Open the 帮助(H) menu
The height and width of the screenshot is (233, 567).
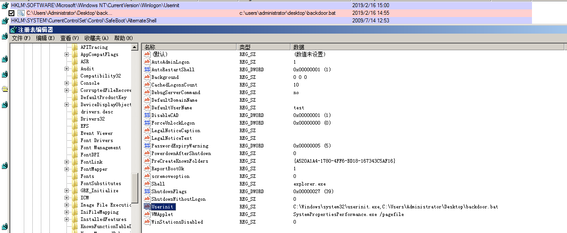(x=123, y=38)
